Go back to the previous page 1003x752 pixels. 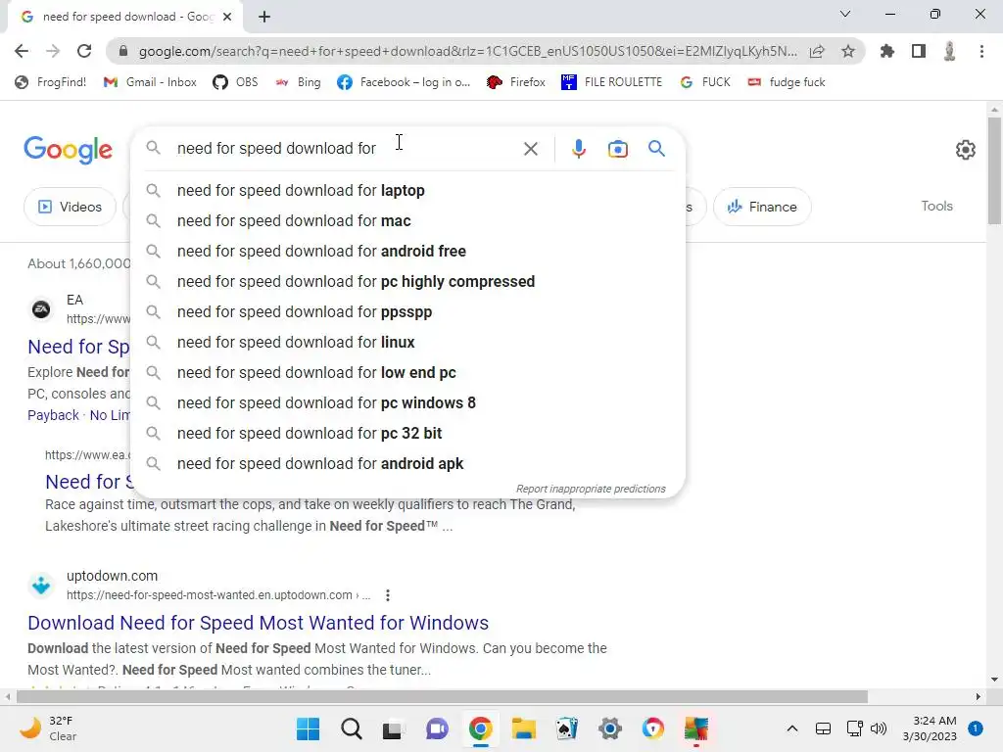(22, 51)
